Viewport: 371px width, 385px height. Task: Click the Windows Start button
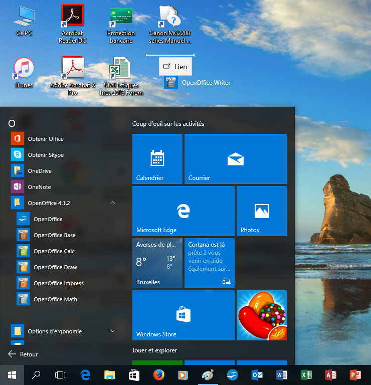pos(12,375)
